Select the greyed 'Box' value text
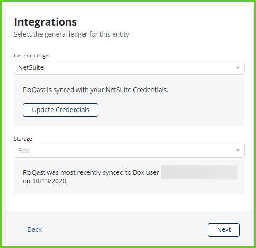This screenshot has height=248, width=256. (x=24, y=151)
